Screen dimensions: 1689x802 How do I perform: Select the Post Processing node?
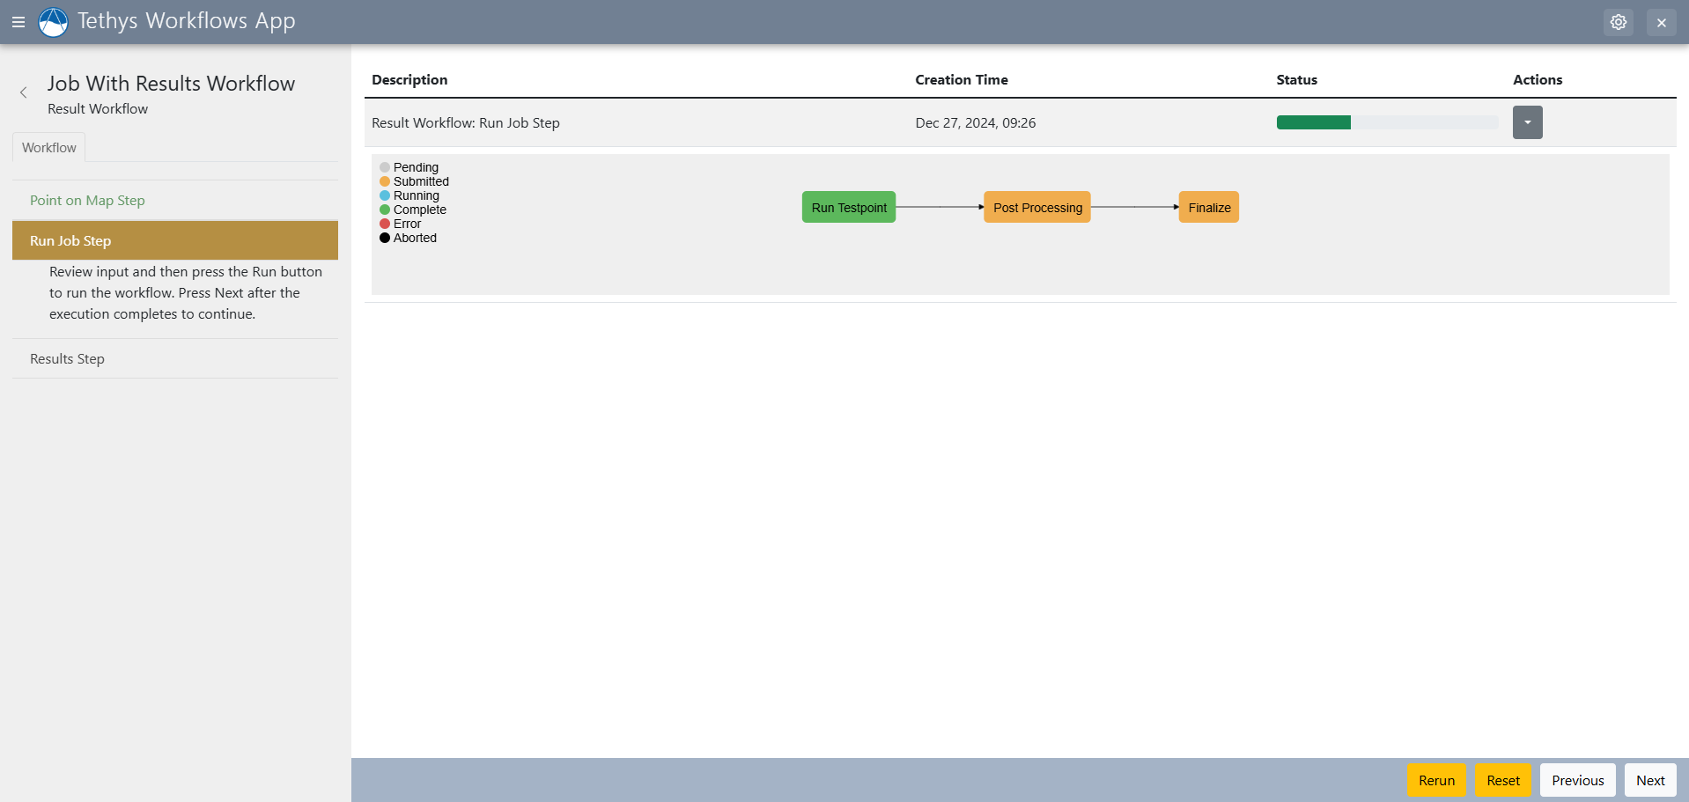[x=1036, y=207]
